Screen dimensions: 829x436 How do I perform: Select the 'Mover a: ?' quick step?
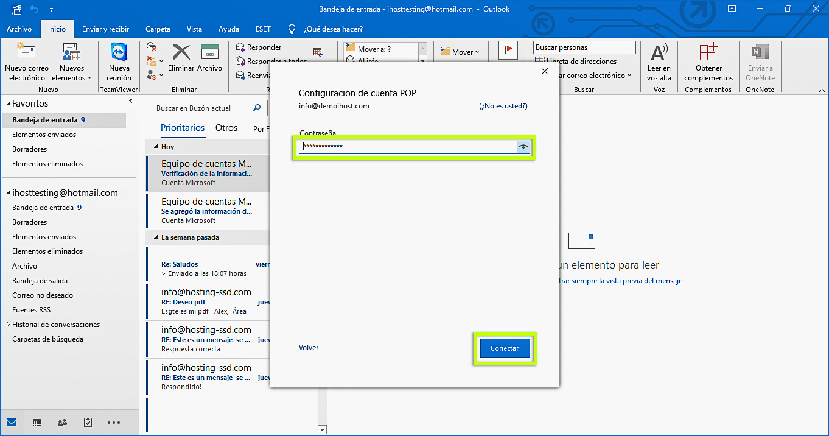380,49
